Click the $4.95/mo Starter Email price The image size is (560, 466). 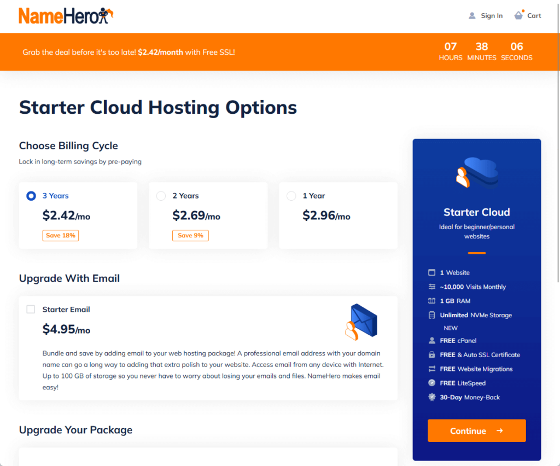[66, 329]
